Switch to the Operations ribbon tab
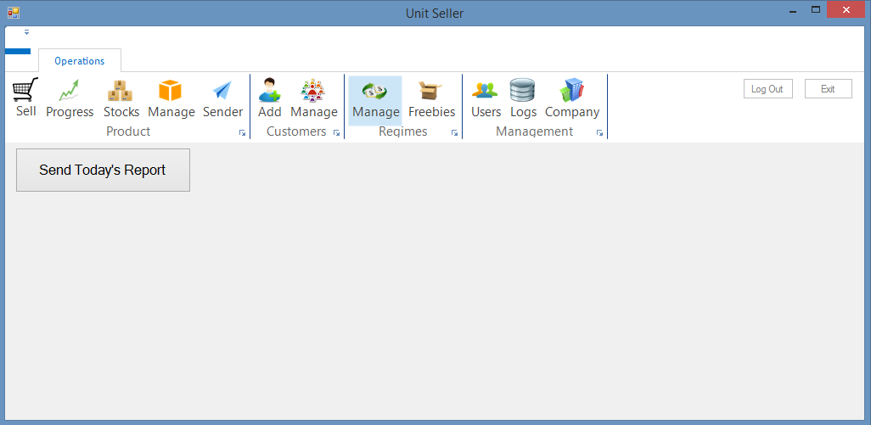This screenshot has height=425, width=871. pos(80,60)
